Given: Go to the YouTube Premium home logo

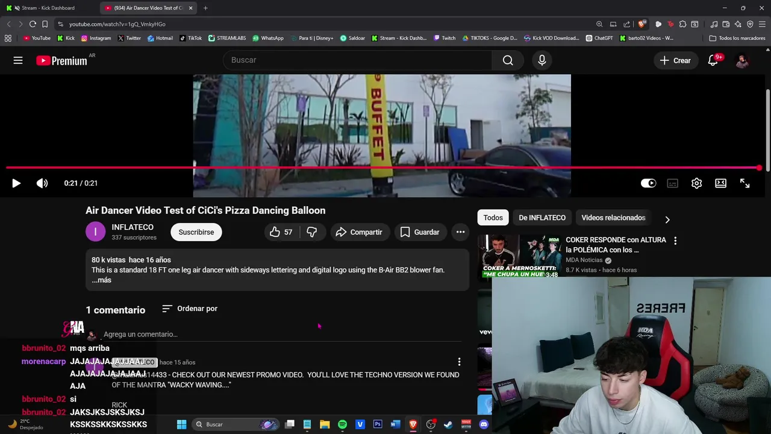Looking at the screenshot, I should pyautogui.click(x=61, y=60).
